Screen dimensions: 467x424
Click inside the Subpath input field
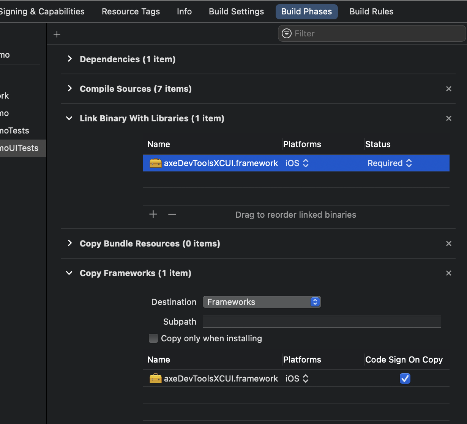coord(322,321)
